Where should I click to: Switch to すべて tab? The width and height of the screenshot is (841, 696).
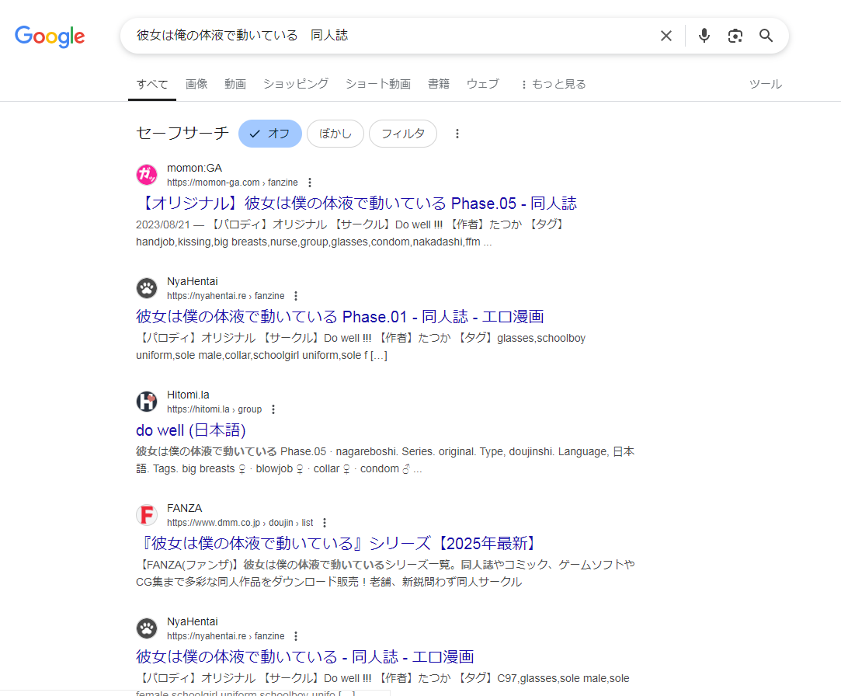point(151,84)
